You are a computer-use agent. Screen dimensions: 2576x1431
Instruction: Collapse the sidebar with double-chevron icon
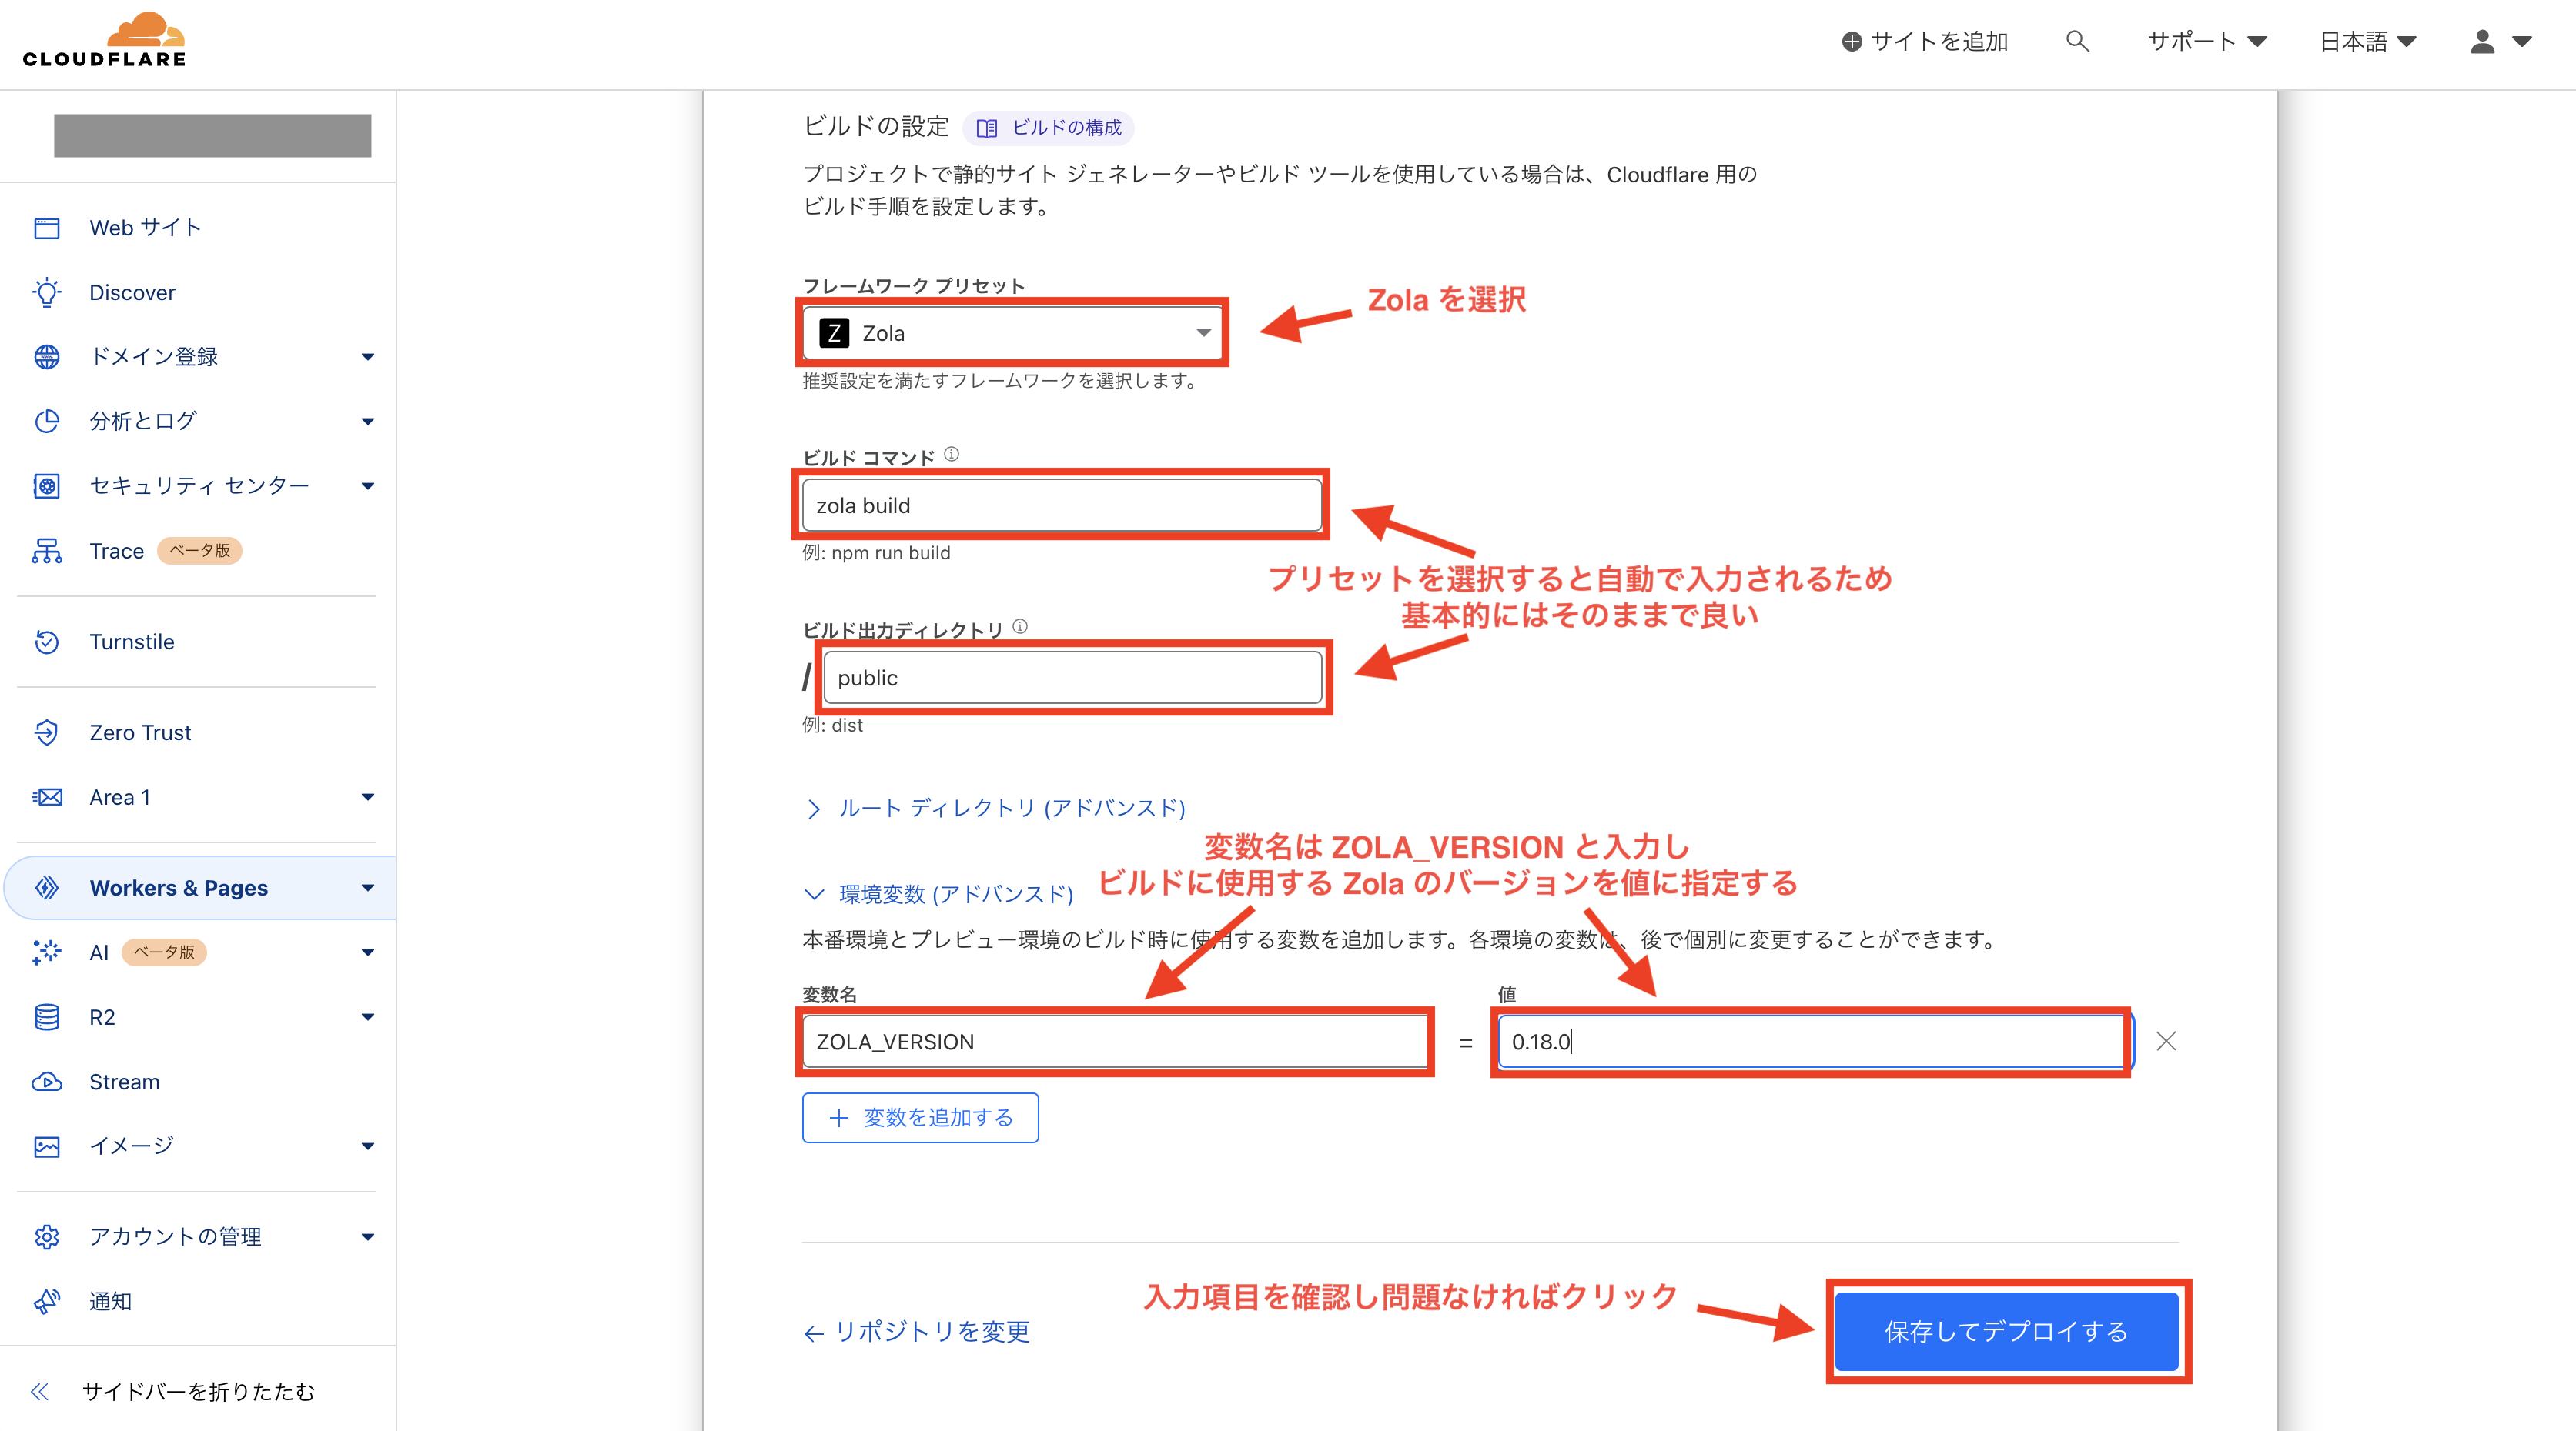(x=40, y=1391)
